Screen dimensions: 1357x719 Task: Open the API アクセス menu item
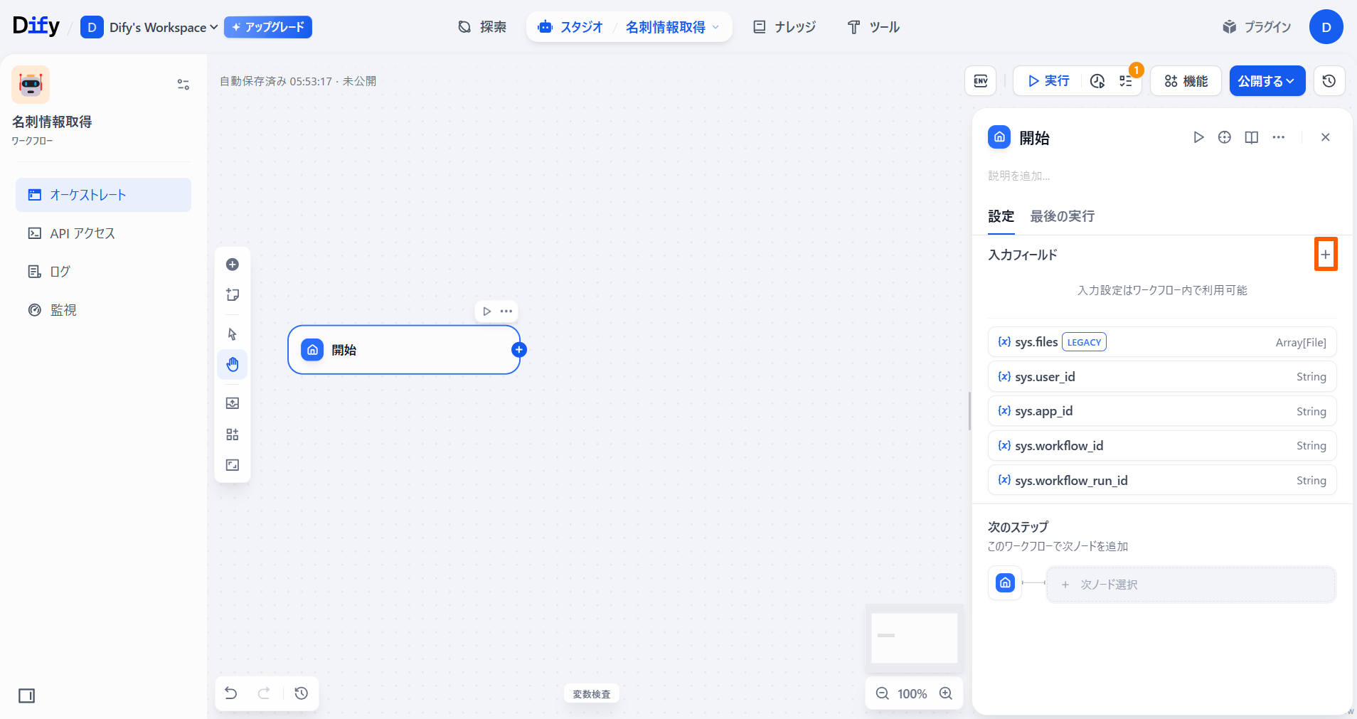click(x=83, y=233)
